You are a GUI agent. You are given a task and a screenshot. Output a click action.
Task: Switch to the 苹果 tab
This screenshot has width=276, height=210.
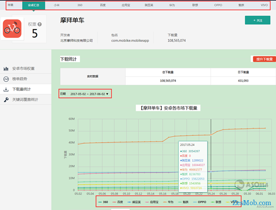[x=10, y=5]
